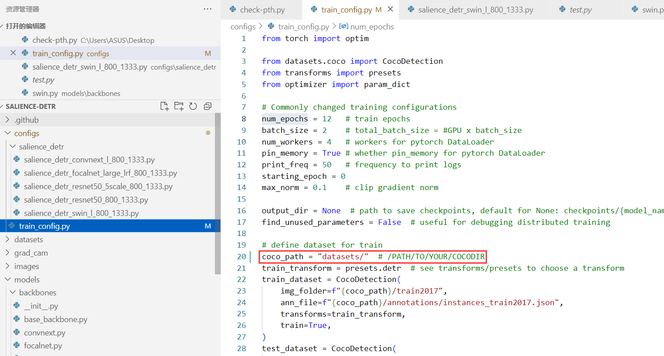Image resolution: width=664 pixels, height=356 pixels.
Task: Collapse all folders in explorer icon
Action: pyautogui.click(x=207, y=106)
